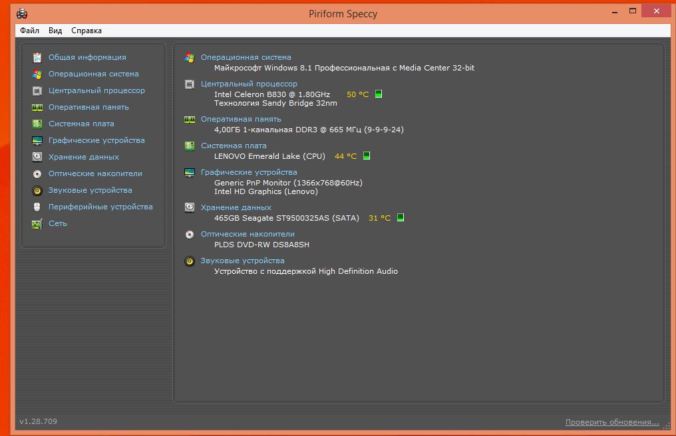Open the Файл menu
Viewport: 676px width, 436px height.
tap(29, 31)
